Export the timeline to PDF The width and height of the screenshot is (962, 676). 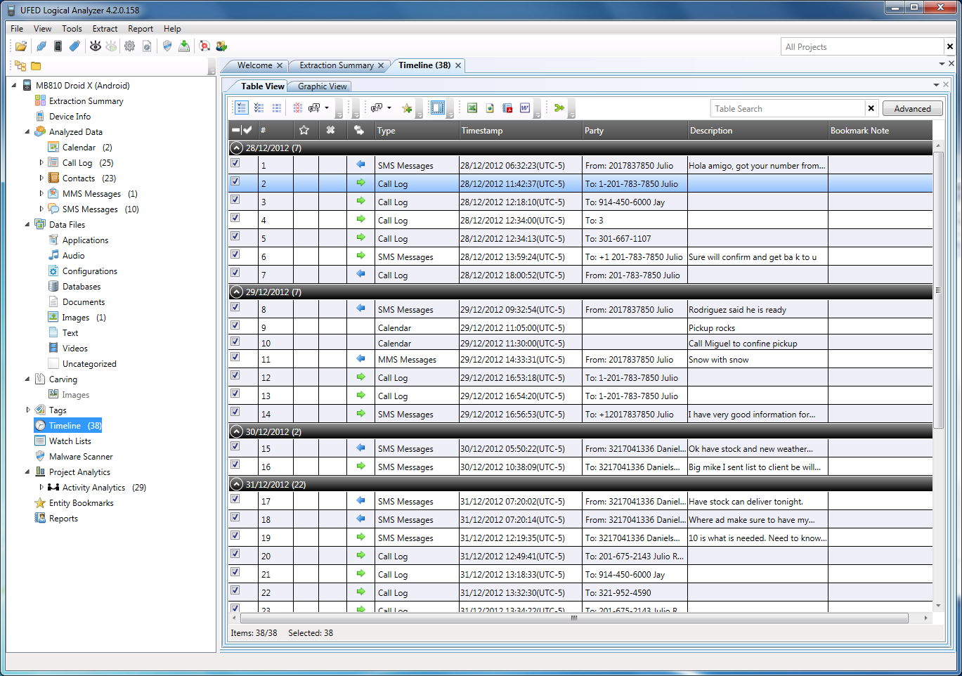[x=507, y=108]
